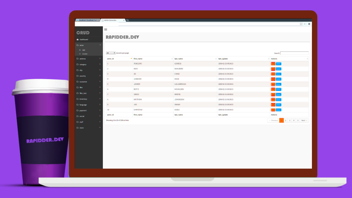The width and height of the screenshot is (352, 198).
Task: Collapse the actor menu chevron
Action: click(x=100, y=45)
